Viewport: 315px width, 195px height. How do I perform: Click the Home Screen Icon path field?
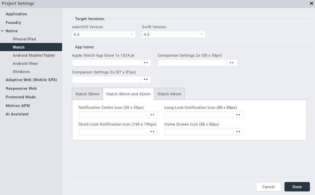199,132
